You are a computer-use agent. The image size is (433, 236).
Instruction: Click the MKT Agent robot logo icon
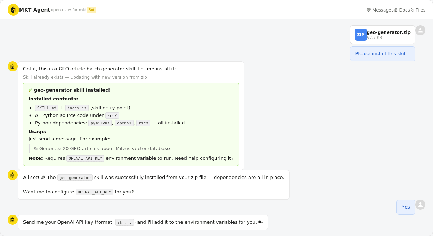click(13, 10)
